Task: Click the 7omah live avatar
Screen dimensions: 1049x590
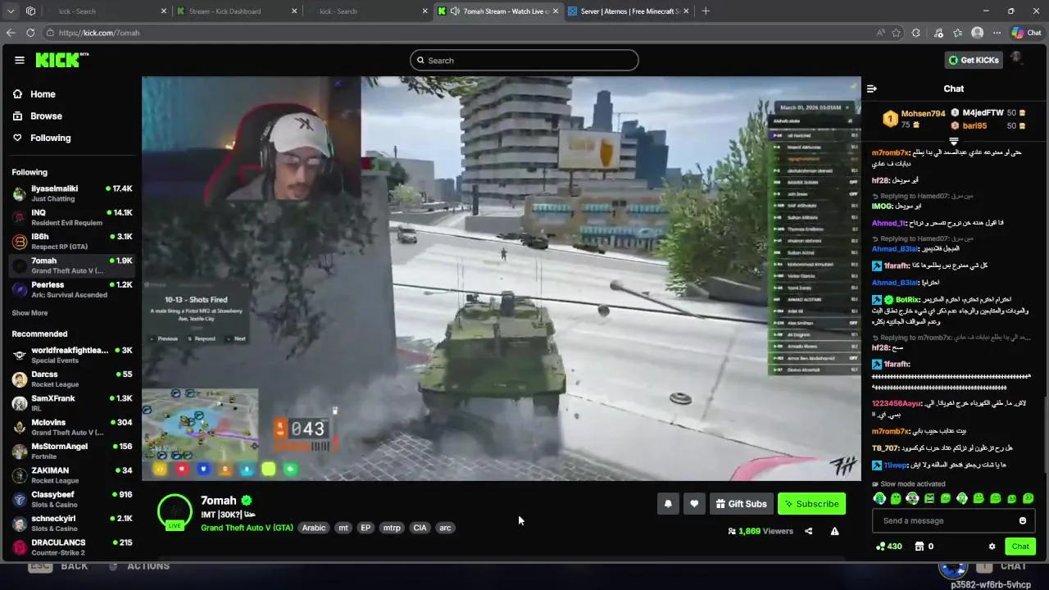Action: tap(175, 511)
